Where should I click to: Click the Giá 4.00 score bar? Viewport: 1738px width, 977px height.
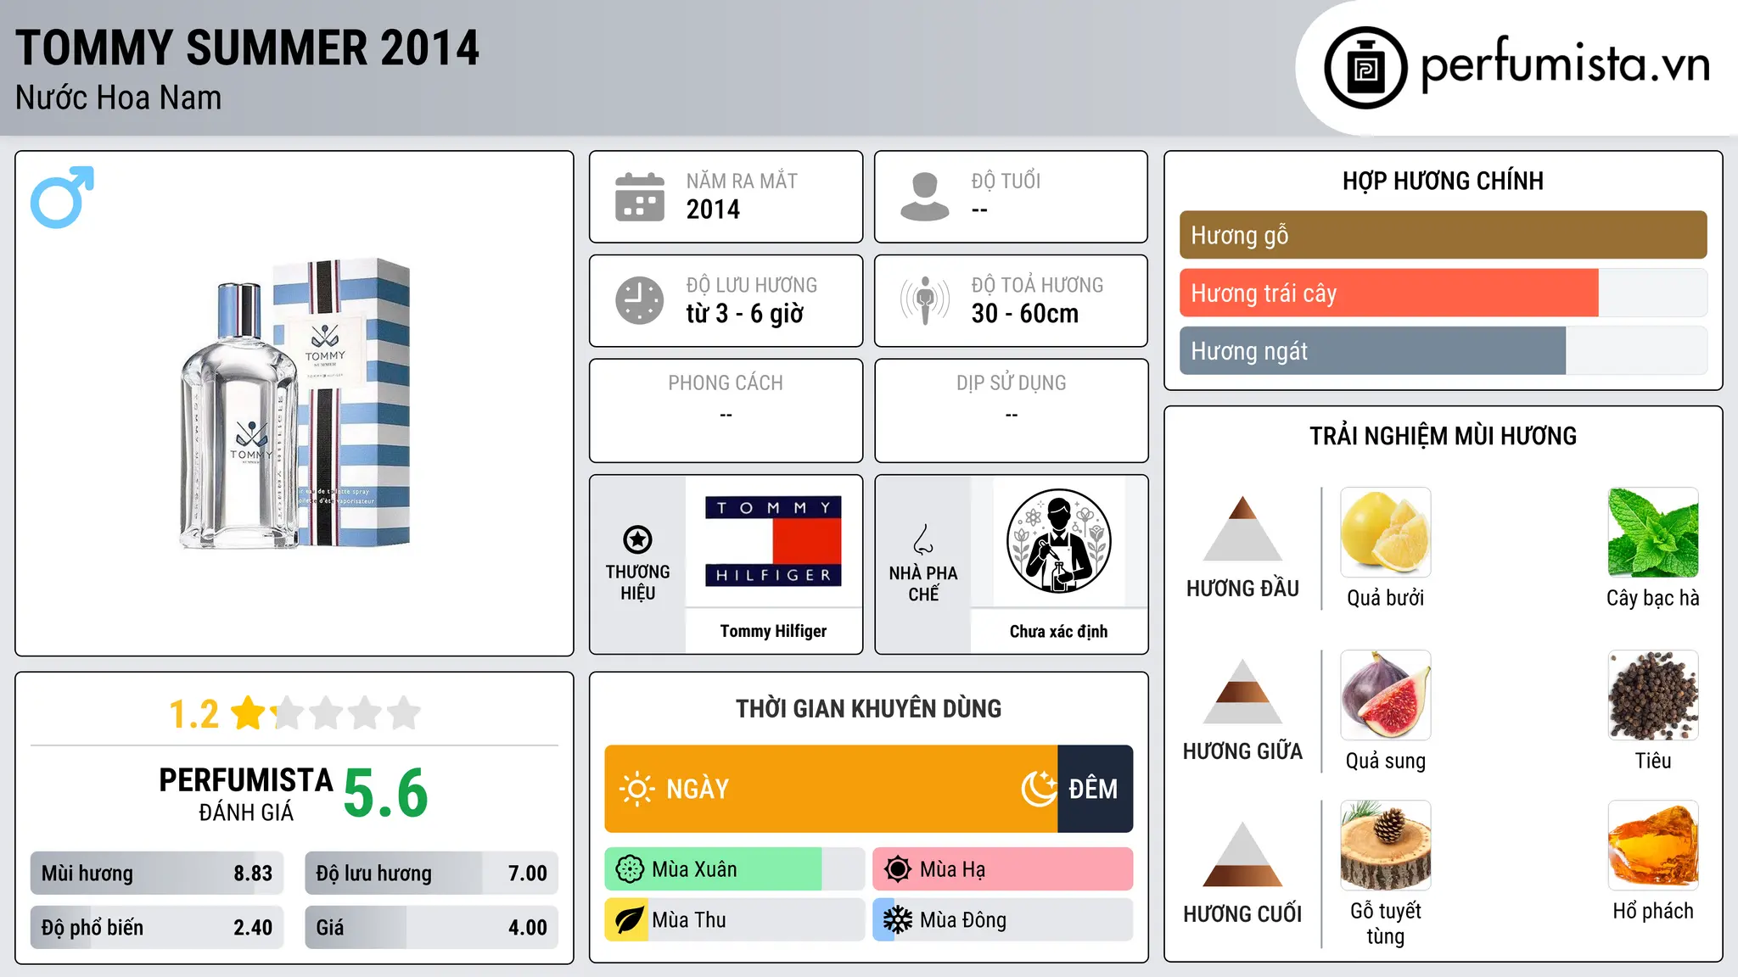tap(431, 928)
